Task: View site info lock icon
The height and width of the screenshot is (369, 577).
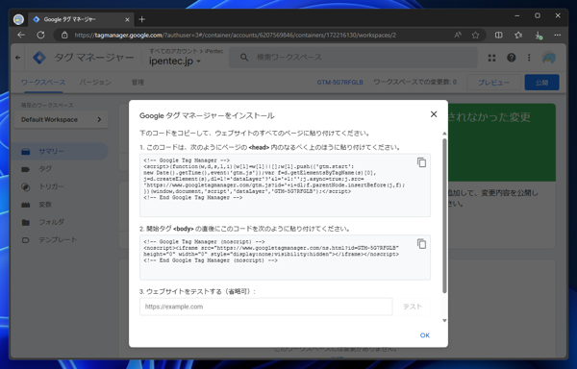Action: [x=64, y=35]
